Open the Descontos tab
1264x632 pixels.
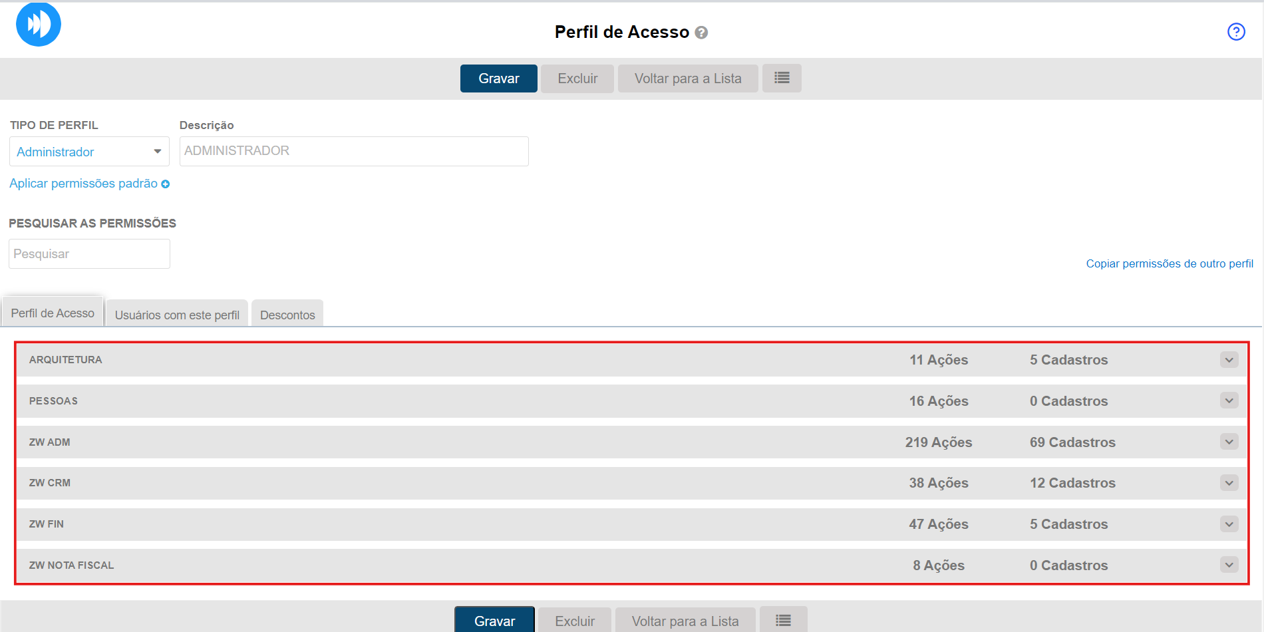click(287, 315)
